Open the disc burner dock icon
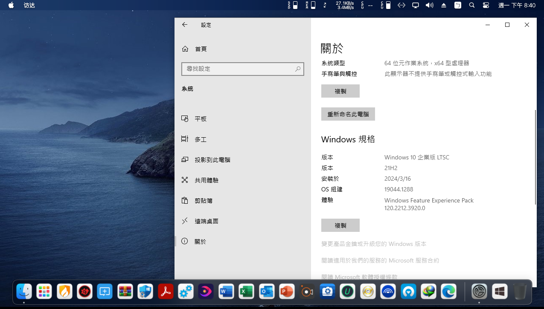 368,292
